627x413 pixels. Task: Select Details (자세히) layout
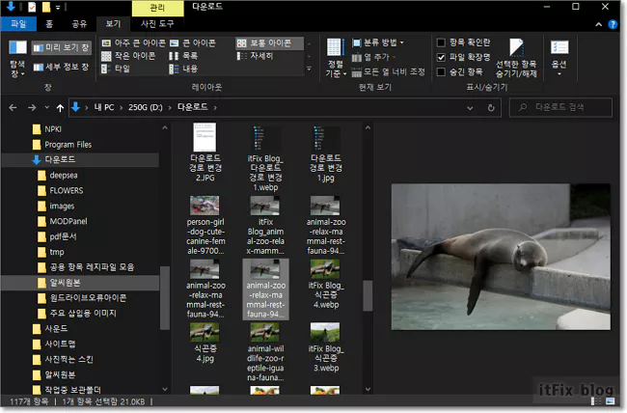255,56
